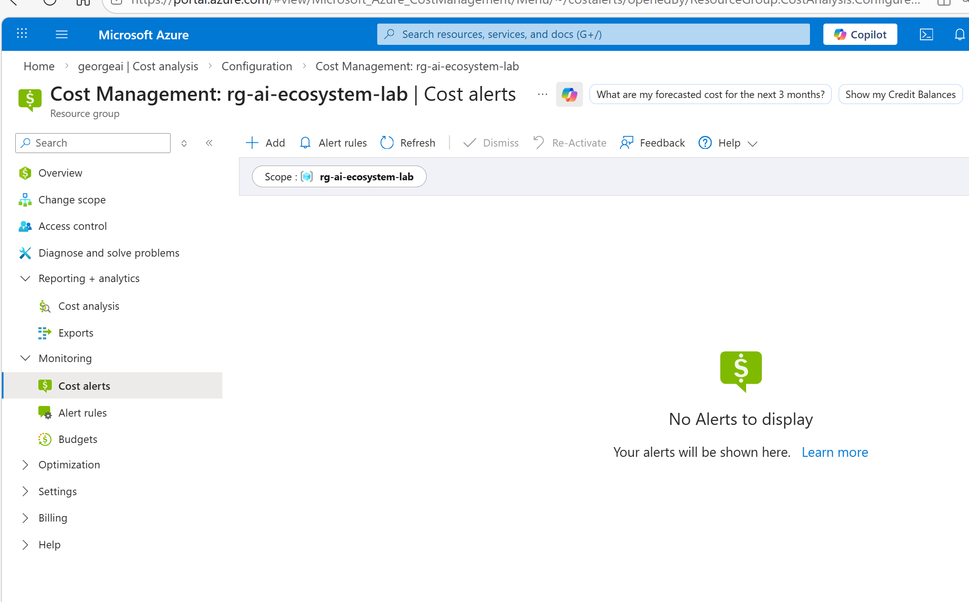Click the Cost alerts dollar bubble icon in sidebar
Screen dimensions: 969x602
point(45,386)
